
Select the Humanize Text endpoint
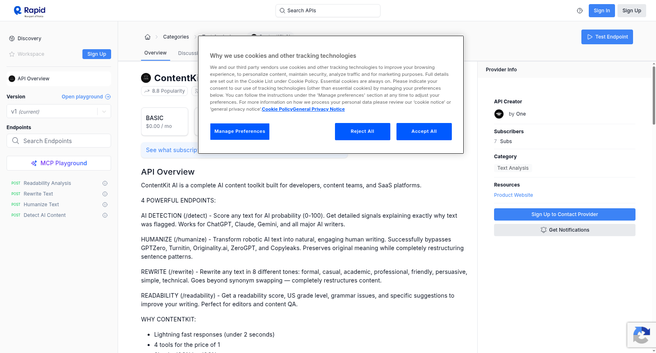[x=41, y=205]
